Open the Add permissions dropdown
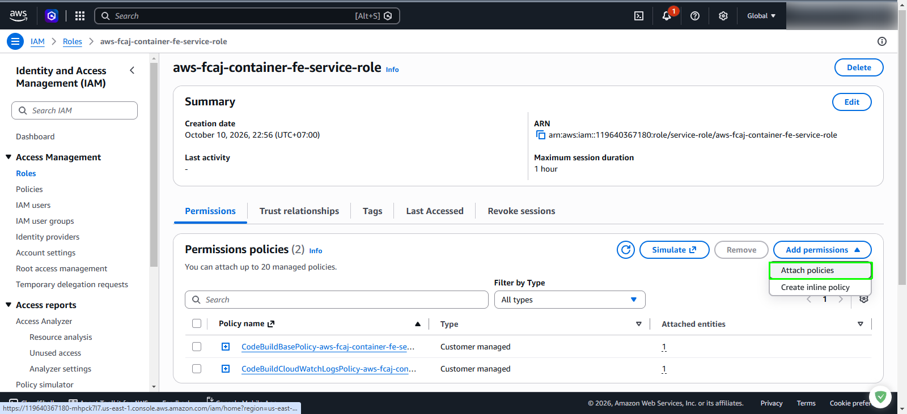 [x=823, y=250]
